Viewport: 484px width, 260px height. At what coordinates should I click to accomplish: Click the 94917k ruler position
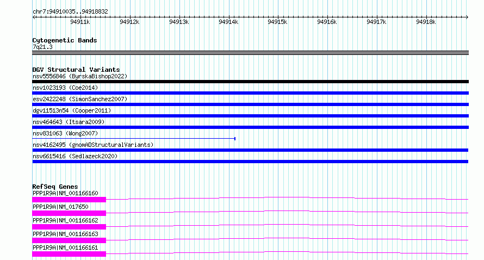click(376, 22)
